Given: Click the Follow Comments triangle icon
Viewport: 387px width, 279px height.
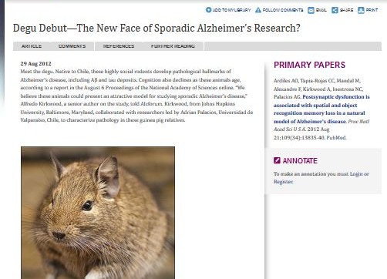Looking at the screenshot, I should click(x=258, y=10).
